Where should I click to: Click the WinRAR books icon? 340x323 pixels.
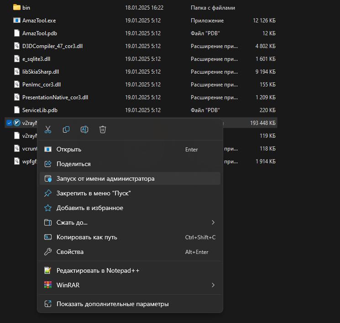pyautogui.click(x=47, y=285)
